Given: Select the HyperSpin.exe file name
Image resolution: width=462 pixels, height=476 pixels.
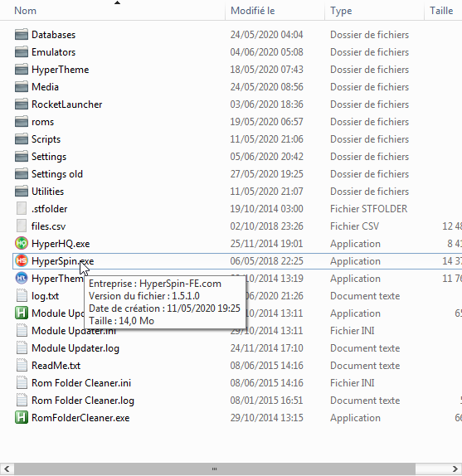Looking at the screenshot, I should pos(62,260).
